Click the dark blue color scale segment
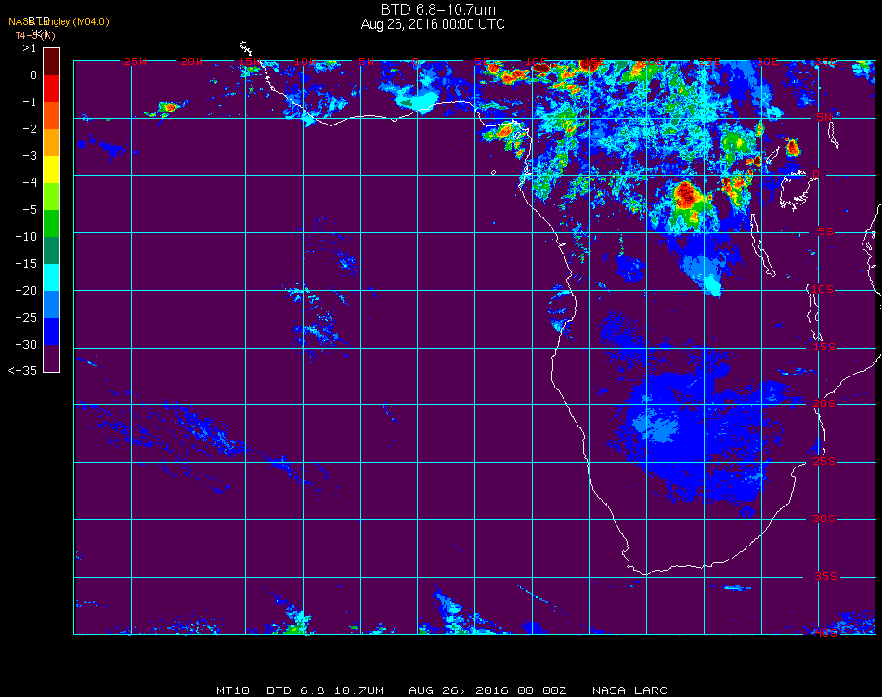 pos(51,332)
